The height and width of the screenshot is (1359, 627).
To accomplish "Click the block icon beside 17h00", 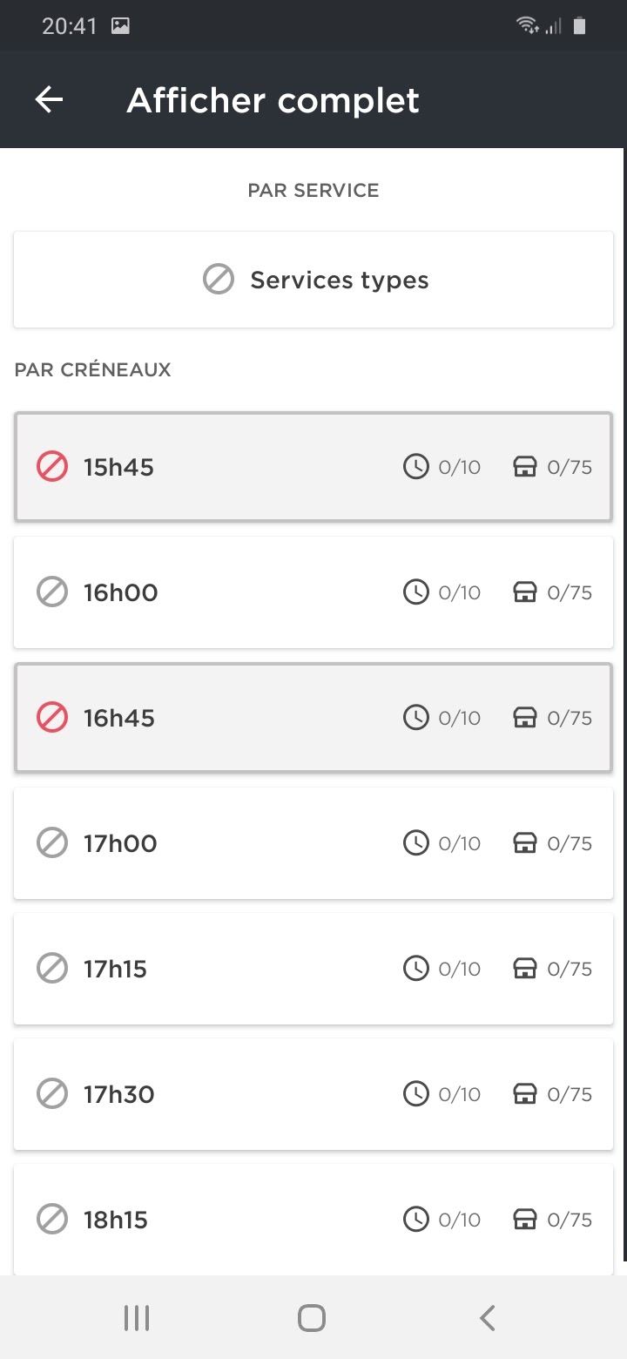I will (x=52, y=843).
